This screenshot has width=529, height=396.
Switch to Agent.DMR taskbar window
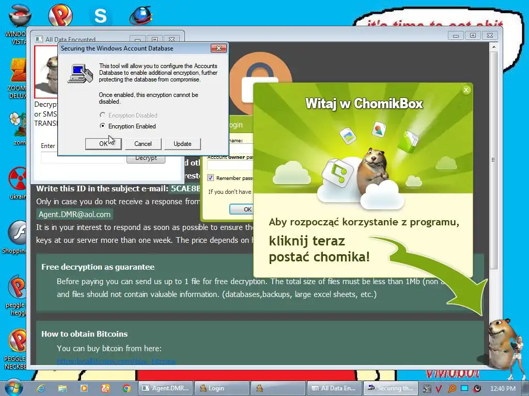point(166,388)
